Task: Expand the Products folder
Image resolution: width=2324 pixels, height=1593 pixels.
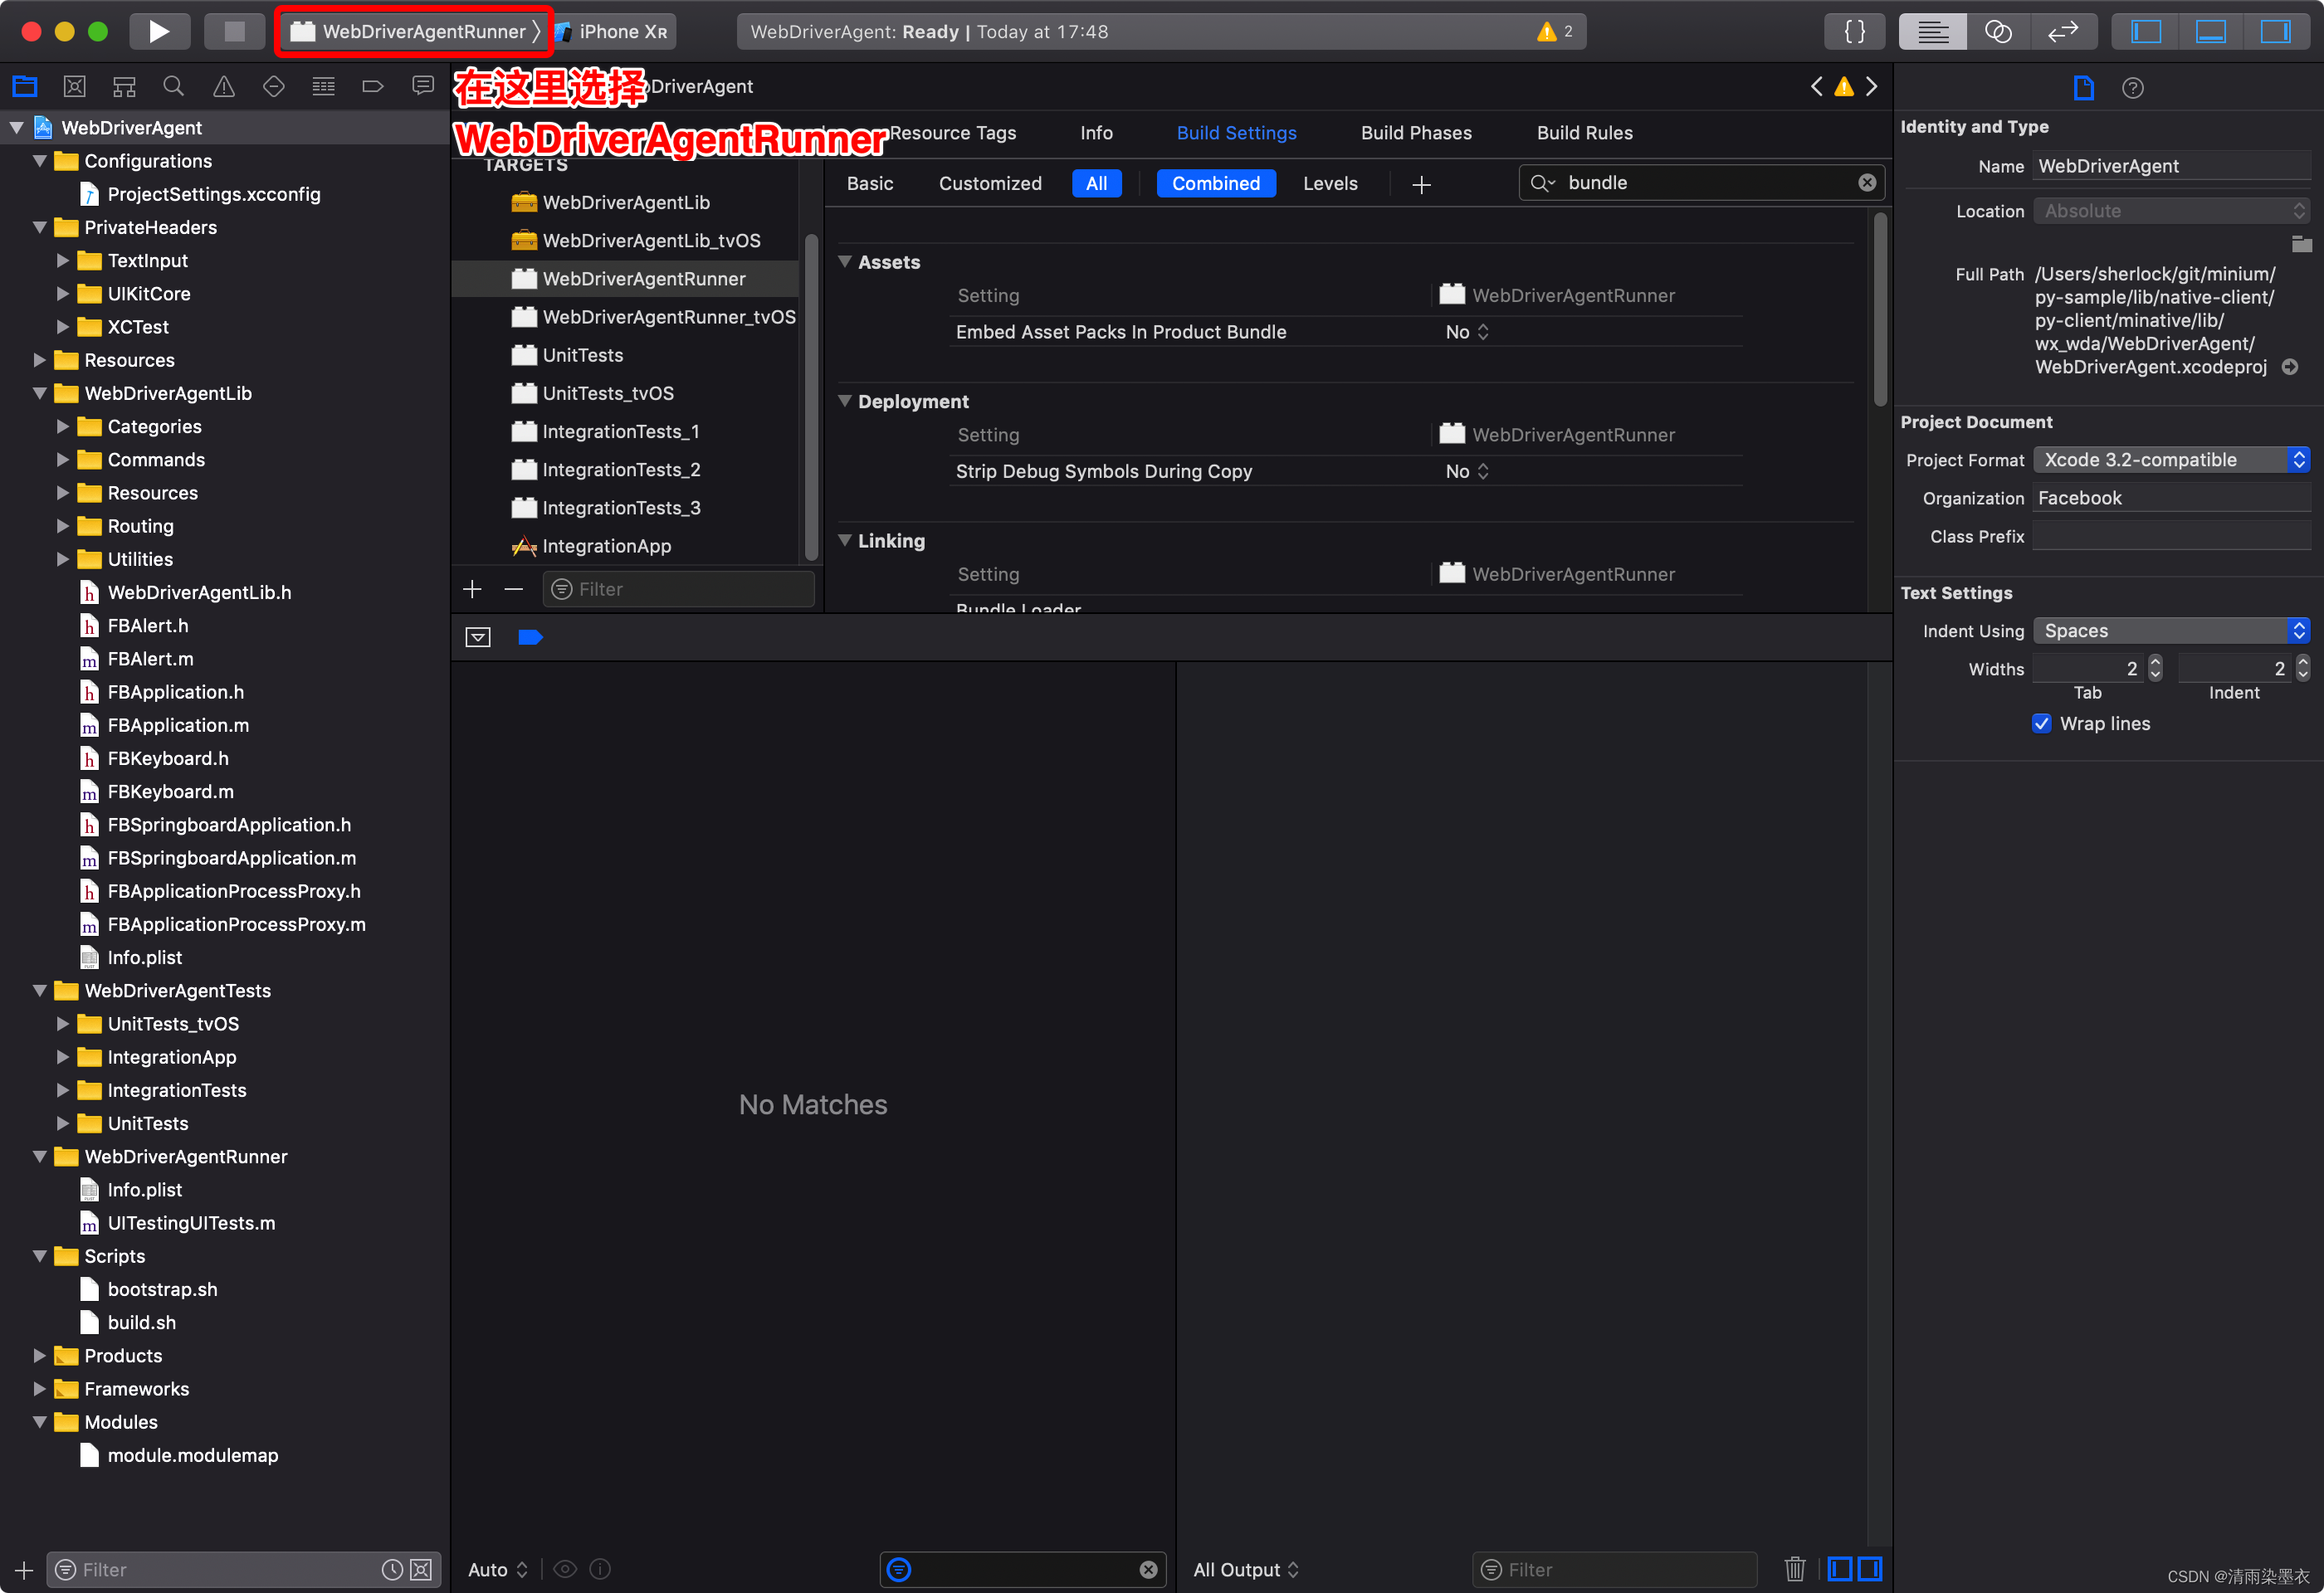Action: click(40, 1355)
